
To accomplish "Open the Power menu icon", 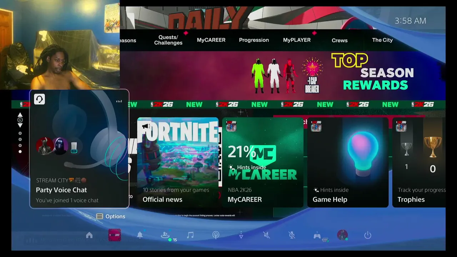I will point(368,235).
